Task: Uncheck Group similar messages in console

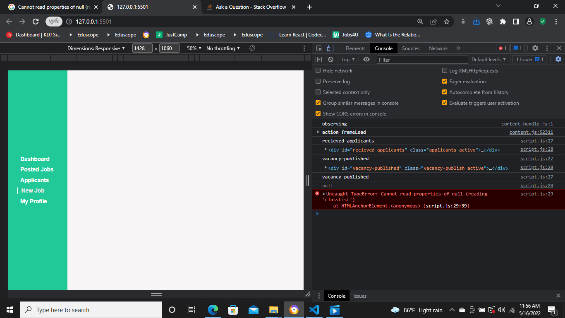Action: (318, 103)
